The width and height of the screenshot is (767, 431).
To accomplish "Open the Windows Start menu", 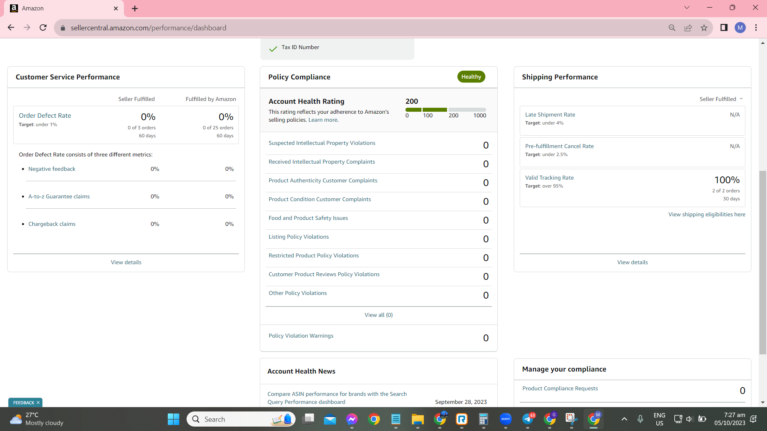I will (173, 419).
